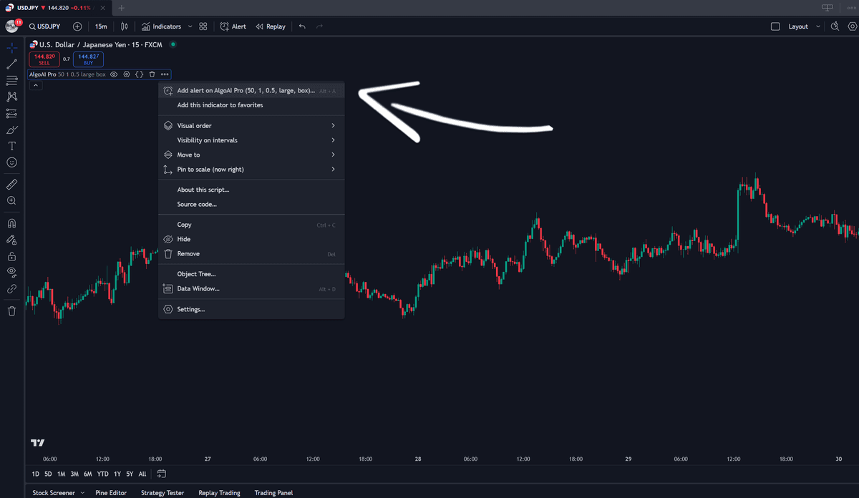Select the 1M date range
Viewport: 859px width, 498px height.
tap(62, 474)
